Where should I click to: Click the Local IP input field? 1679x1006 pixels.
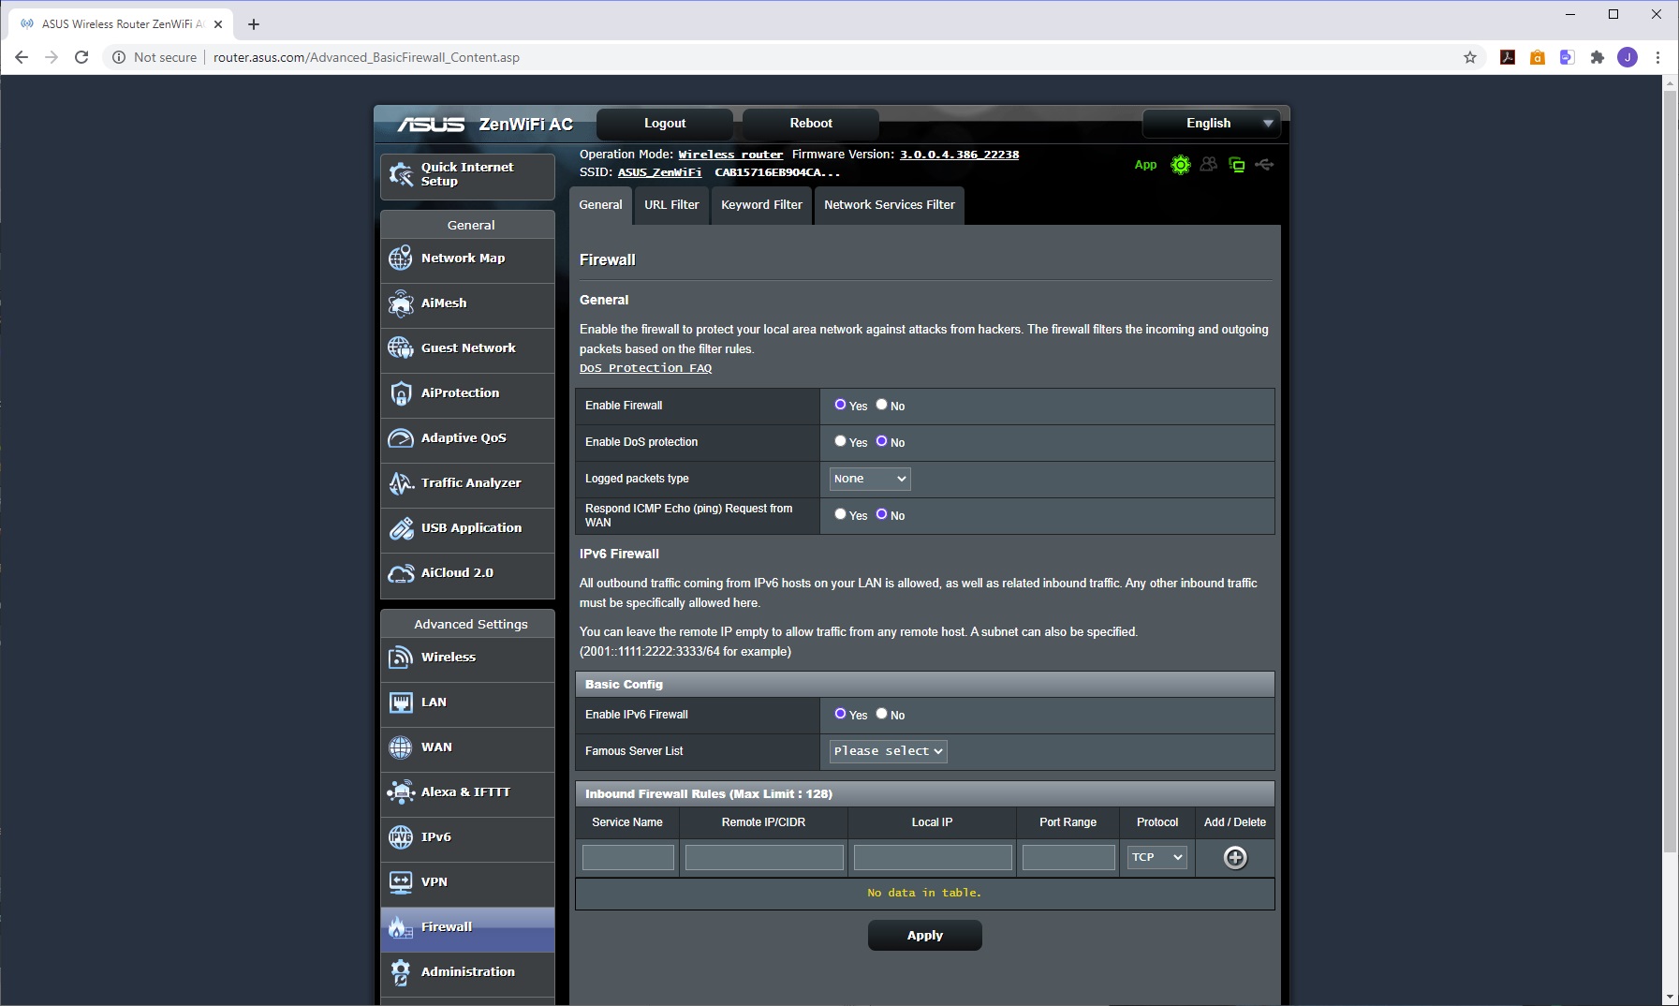click(933, 857)
